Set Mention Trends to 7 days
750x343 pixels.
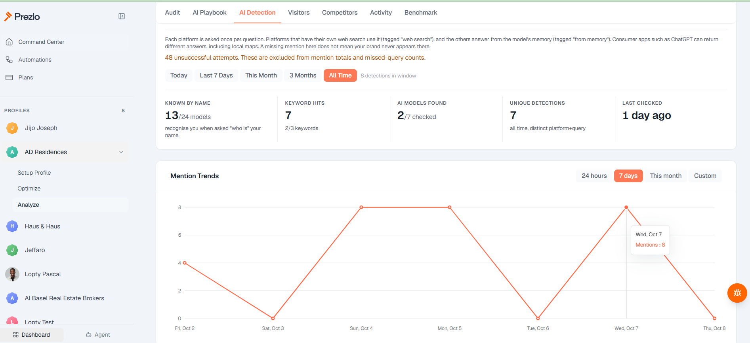click(x=628, y=176)
